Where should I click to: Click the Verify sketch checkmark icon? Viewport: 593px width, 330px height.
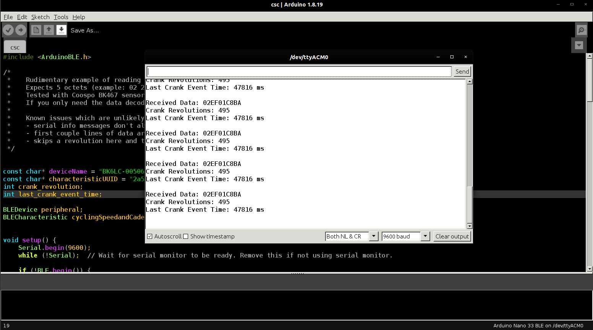coord(8,30)
